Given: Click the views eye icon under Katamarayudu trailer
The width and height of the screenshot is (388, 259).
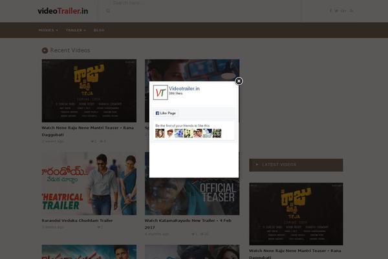Looking at the screenshot, I should click(202, 234).
